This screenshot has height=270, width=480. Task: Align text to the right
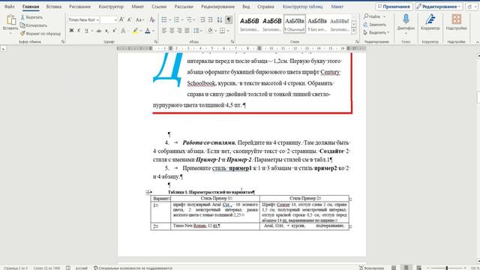click(179, 31)
